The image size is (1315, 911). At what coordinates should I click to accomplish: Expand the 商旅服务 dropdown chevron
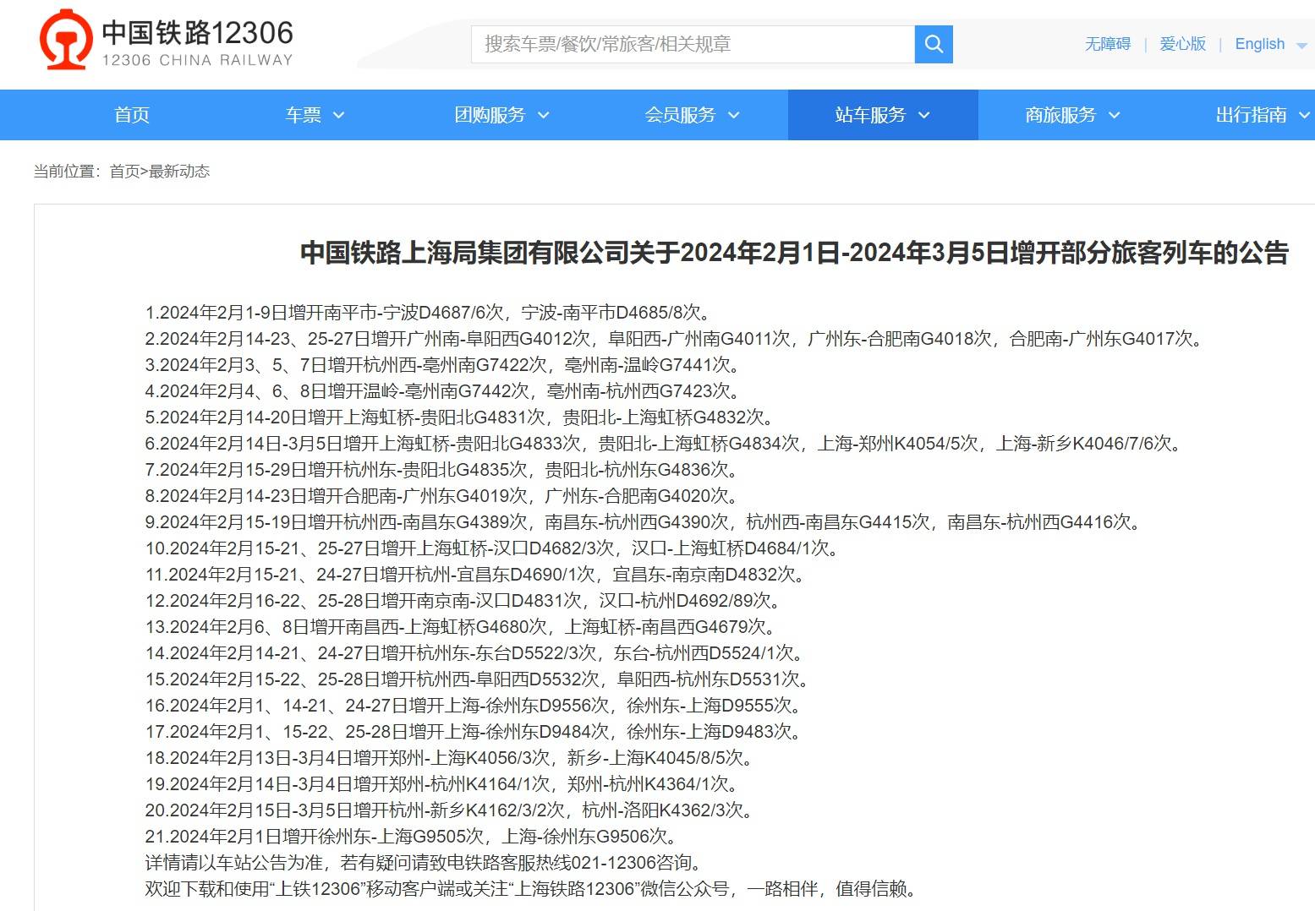(x=1114, y=116)
